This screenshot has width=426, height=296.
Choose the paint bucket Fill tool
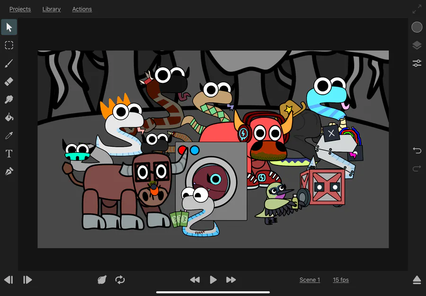click(x=9, y=117)
